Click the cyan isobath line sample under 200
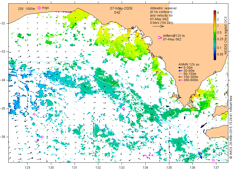This screenshot has height=171, width=234. (x=22, y=11)
